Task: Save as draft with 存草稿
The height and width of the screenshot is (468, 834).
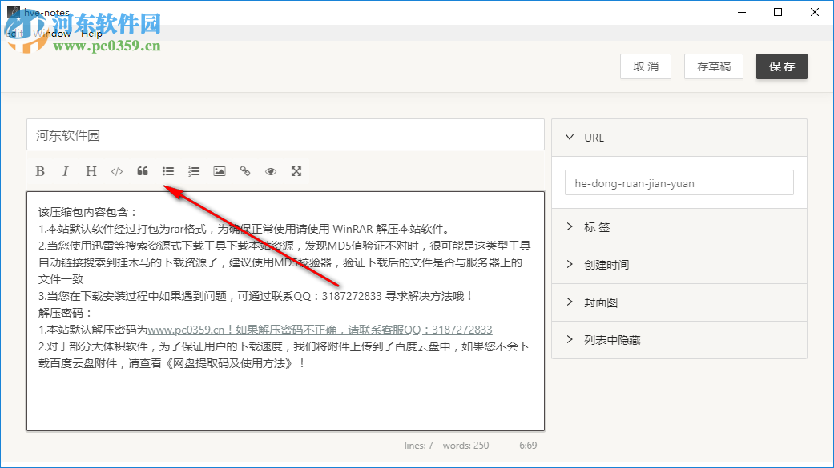Action: [713, 66]
